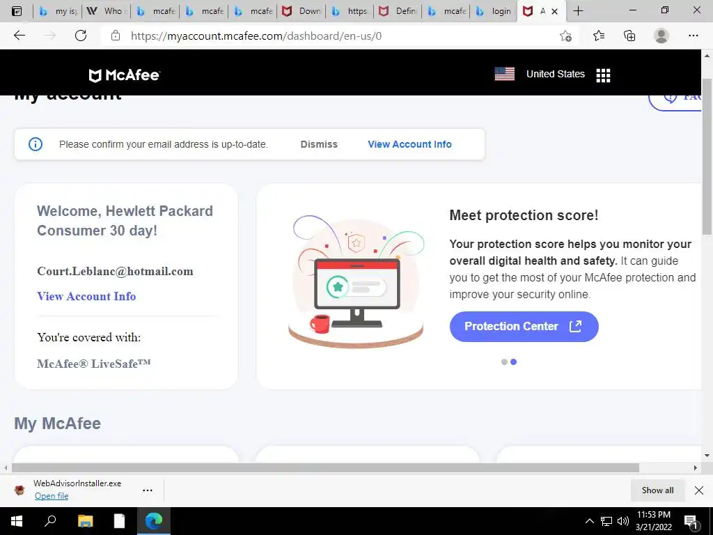Switch to the Wikipedia 'Who' tab
Screen dimensions: 713x535
107,11
